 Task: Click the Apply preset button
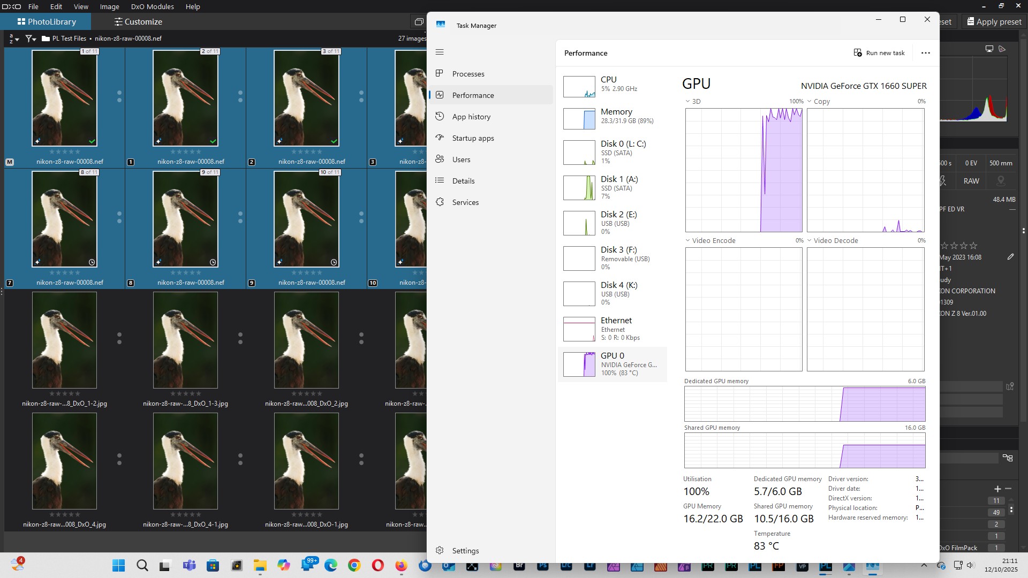(994, 22)
